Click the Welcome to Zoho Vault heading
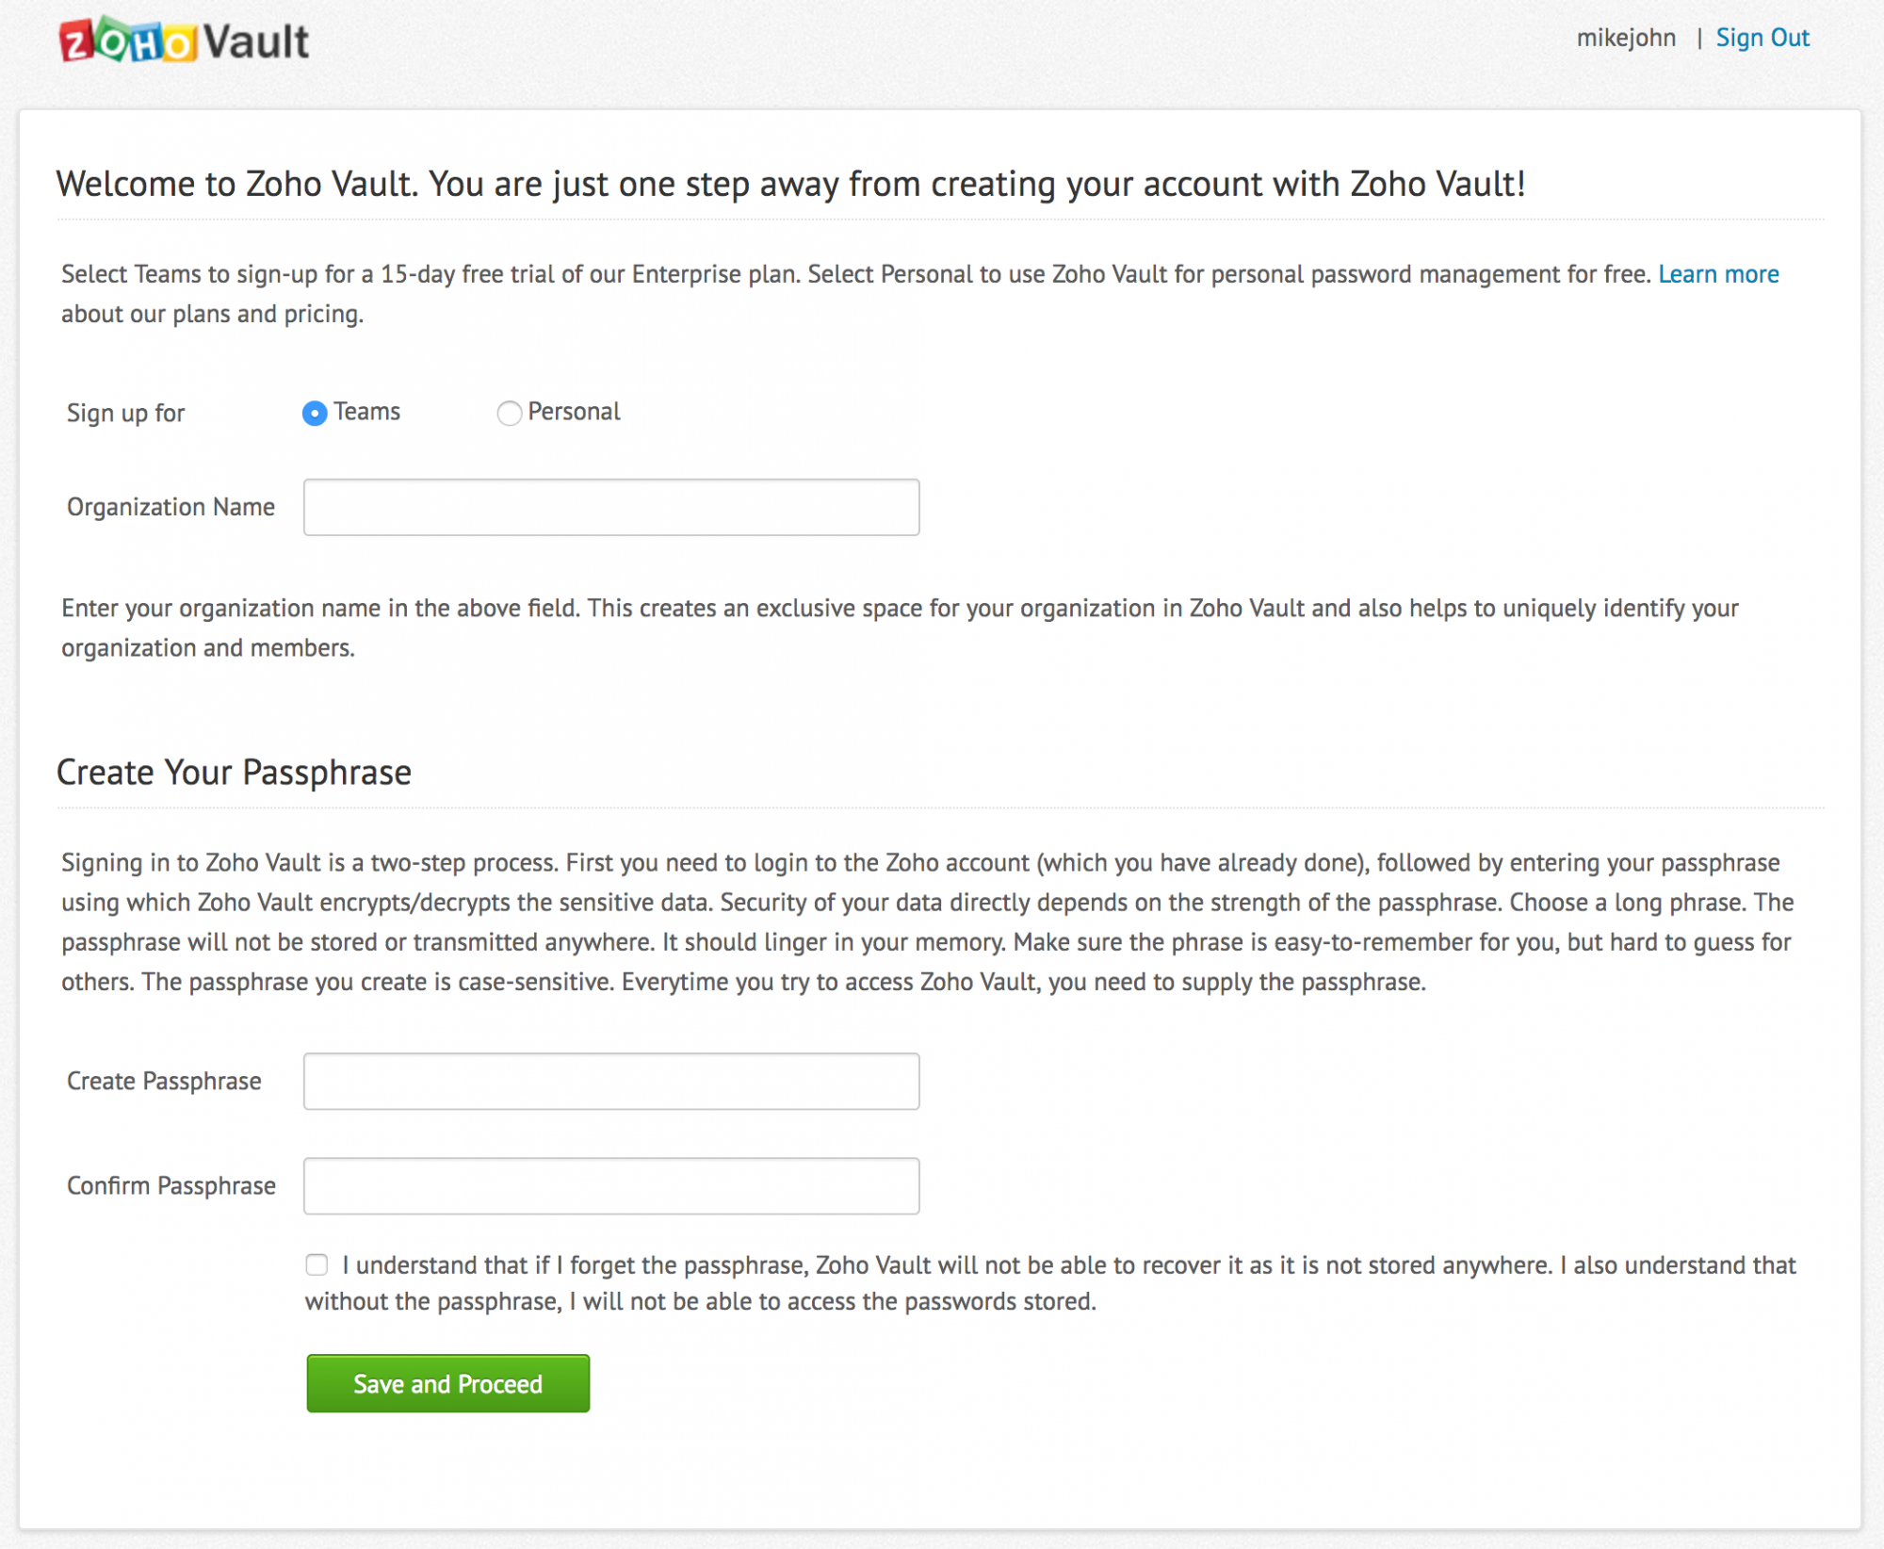The image size is (1884, 1549). tap(790, 184)
